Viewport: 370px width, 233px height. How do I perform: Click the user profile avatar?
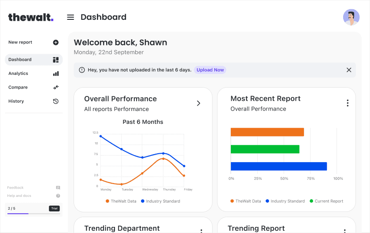coord(351,17)
